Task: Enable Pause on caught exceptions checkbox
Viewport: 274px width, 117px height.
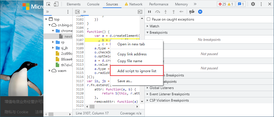Action: coord(148,19)
